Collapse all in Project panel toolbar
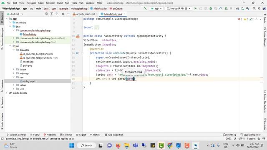The height and width of the screenshot is (150, 267). [x=57, y=14]
